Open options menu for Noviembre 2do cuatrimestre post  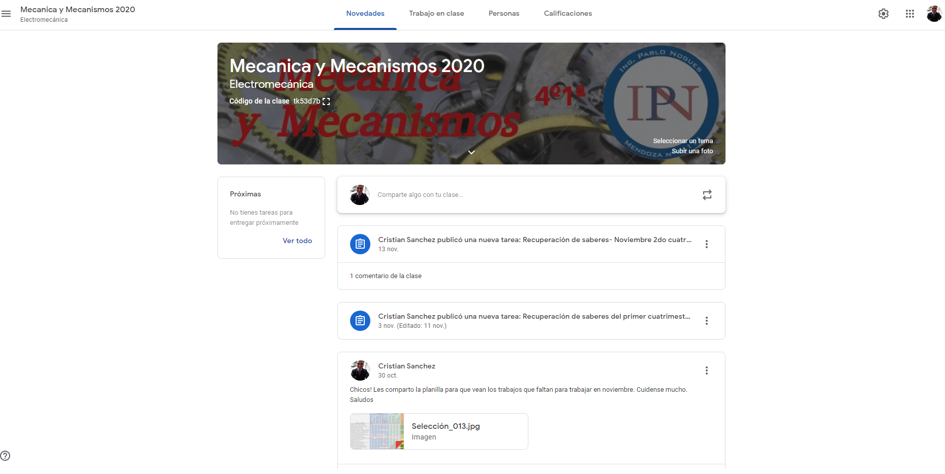pyautogui.click(x=706, y=244)
